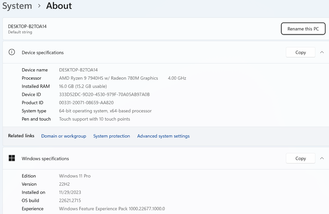Click the Windows 11 Pro edition value
The height and width of the screenshot is (214, 329).
coord(75,176)
